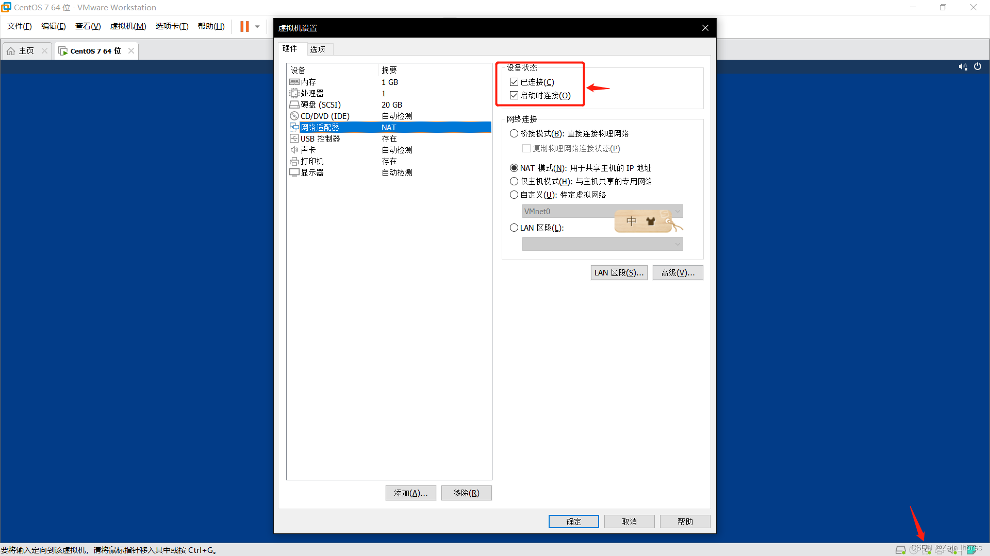Click the 添加(A)... button

411,493
